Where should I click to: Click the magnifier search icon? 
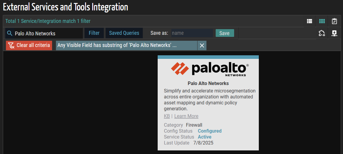point(10,33)
